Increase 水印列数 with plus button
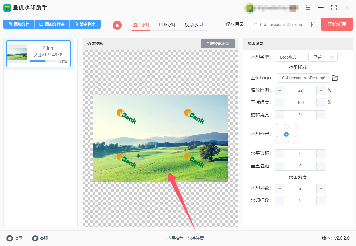The height and width of the screenshot is (246, 356). [321, 188]
